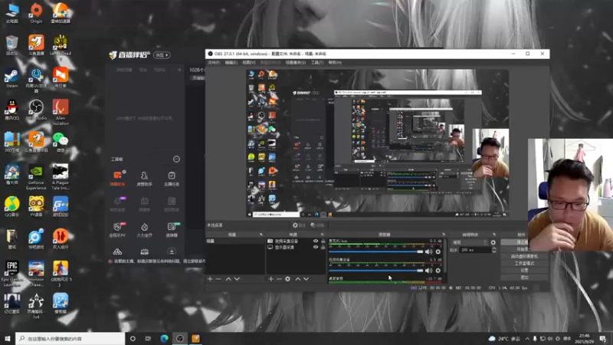Screen dimensions: 613x345
Task: Remove the selected scene with the minus icon
Action: [x=218, y=279]
